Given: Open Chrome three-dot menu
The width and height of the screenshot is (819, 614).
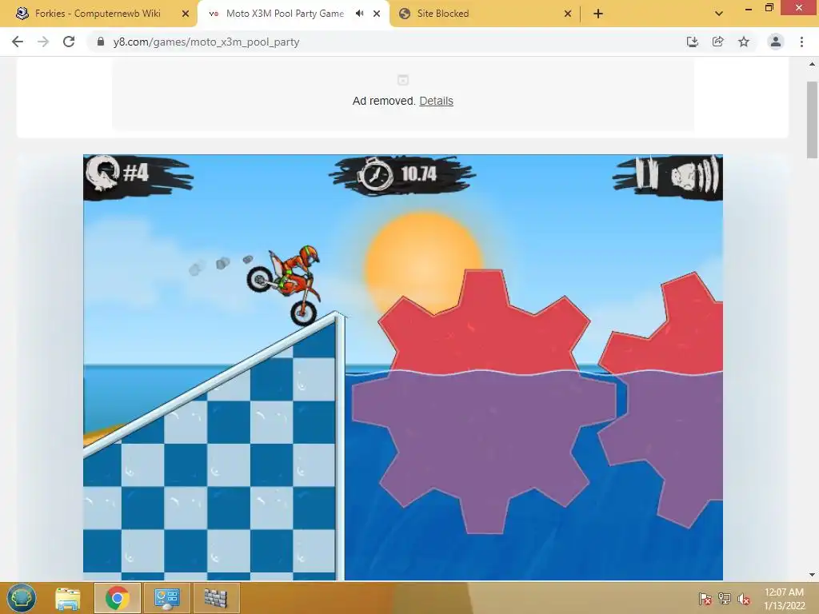Looking at the screenshot, I should click(801, 42).
